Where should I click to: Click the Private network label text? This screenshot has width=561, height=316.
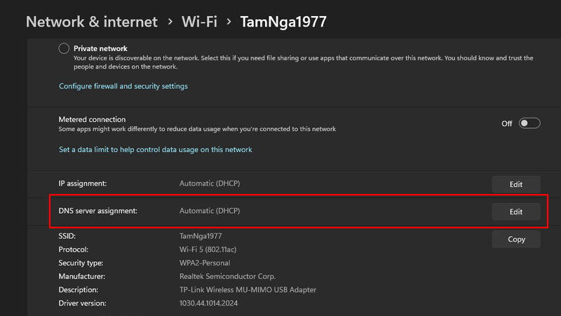coord(100,48)
